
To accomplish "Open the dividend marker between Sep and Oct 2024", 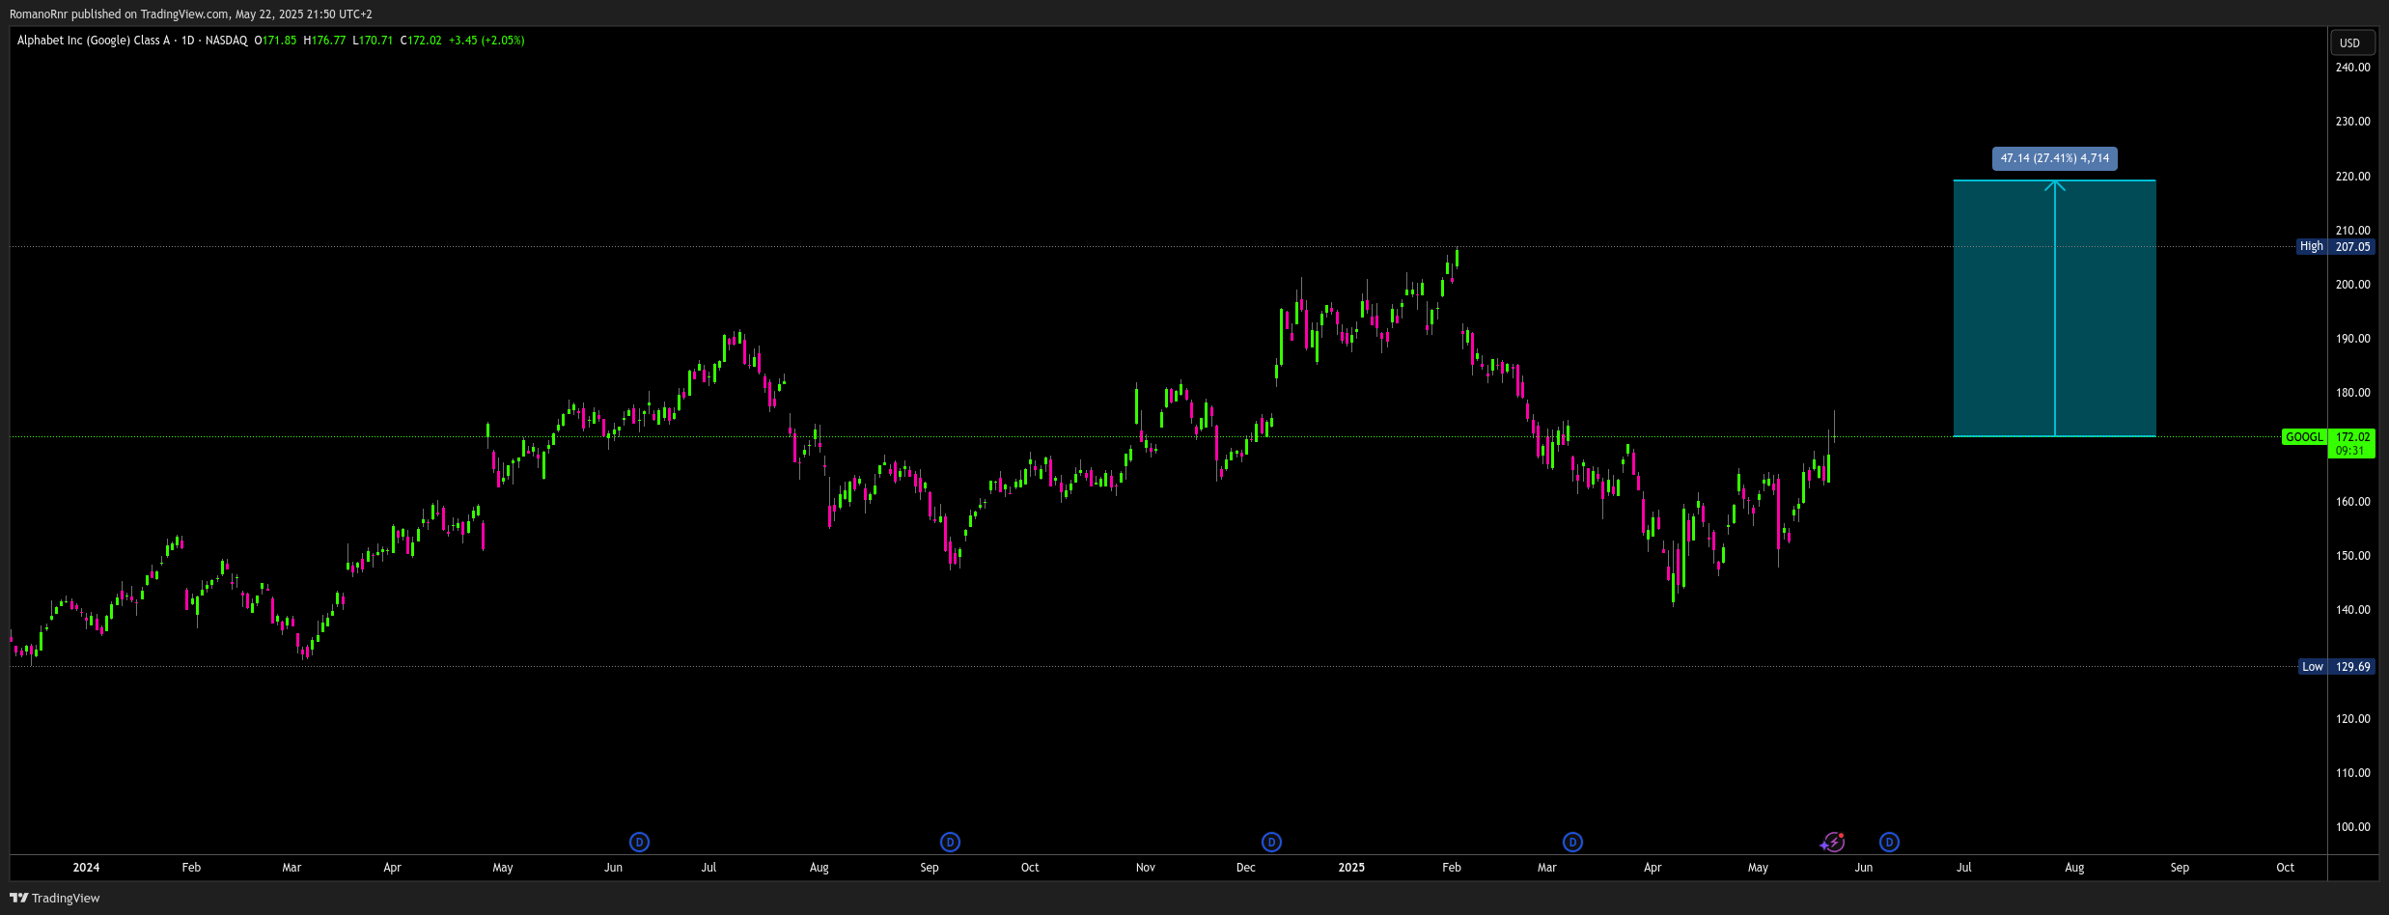I will (950, 843).
